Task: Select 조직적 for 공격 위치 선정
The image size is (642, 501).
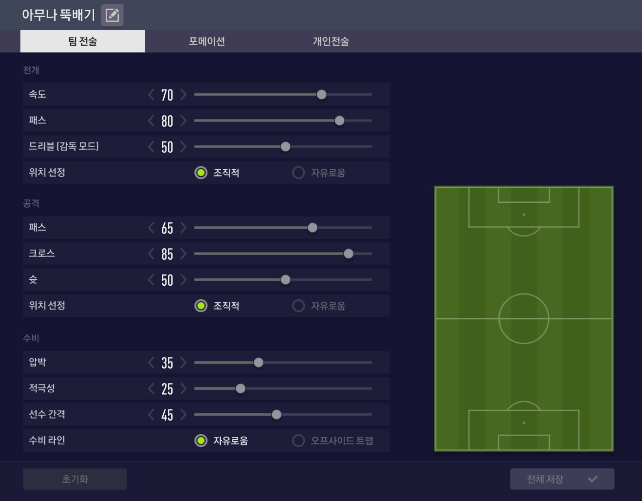Action: 201,306
